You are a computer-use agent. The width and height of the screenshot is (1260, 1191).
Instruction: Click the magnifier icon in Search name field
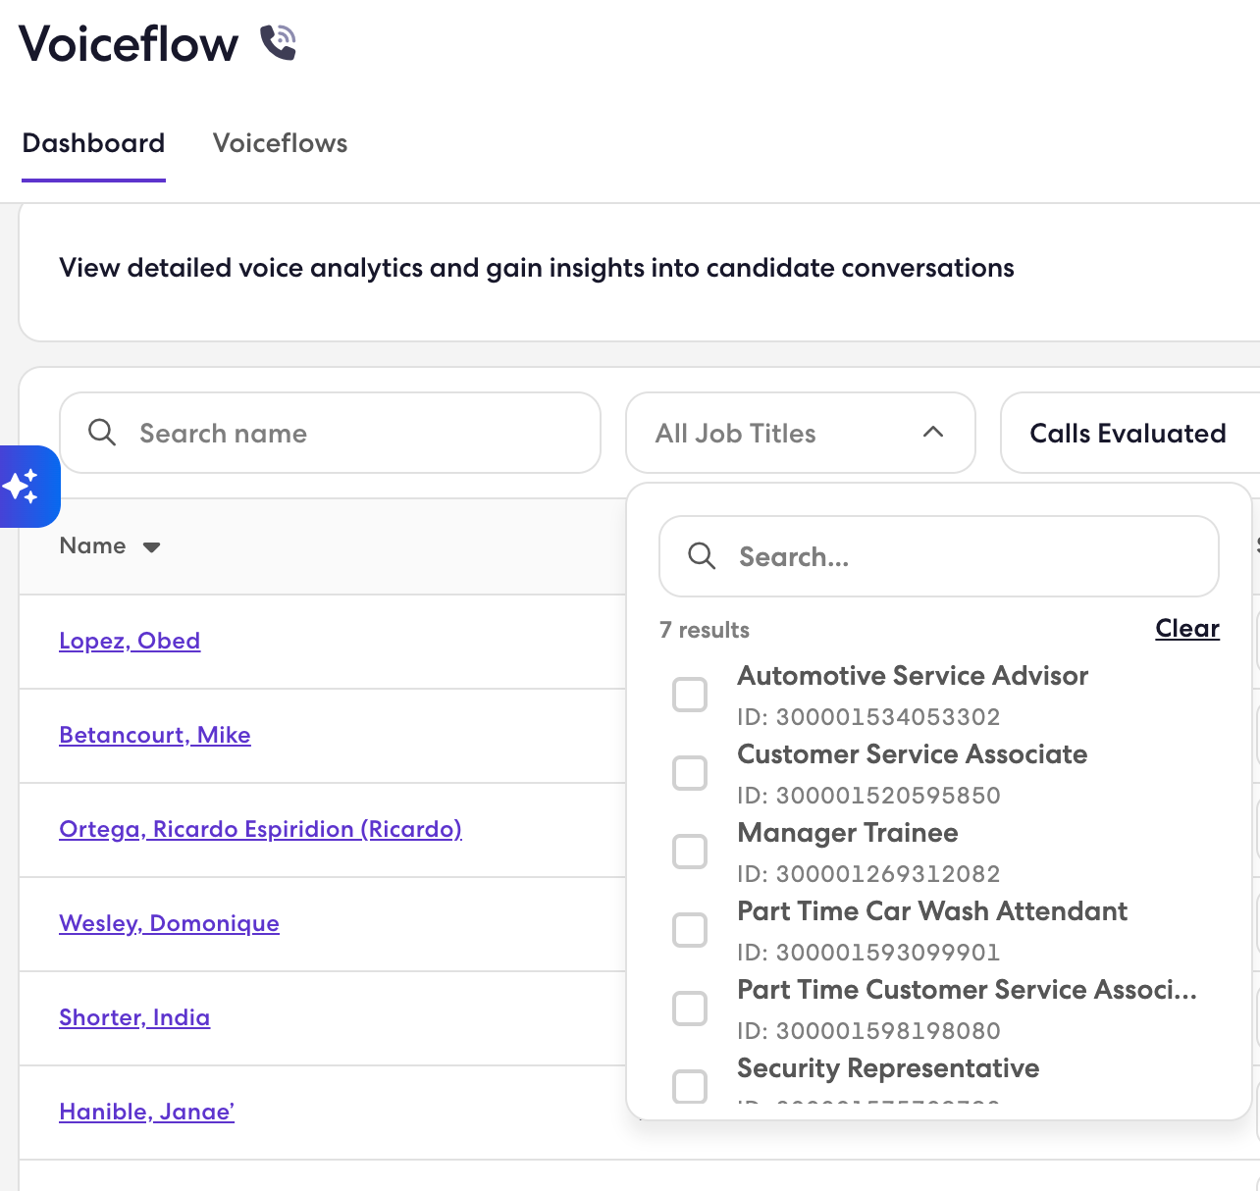click(x=102, y=433)
